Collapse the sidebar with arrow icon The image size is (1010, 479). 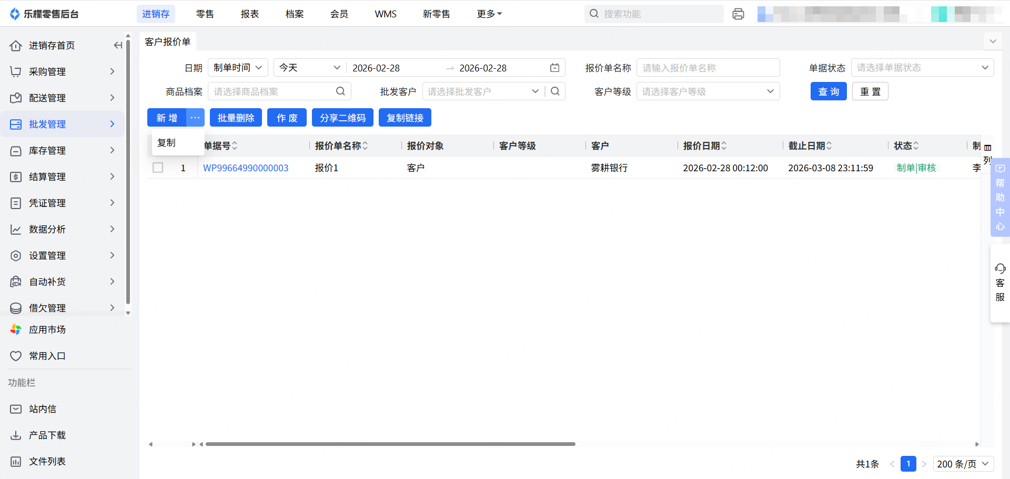[118, 46]
